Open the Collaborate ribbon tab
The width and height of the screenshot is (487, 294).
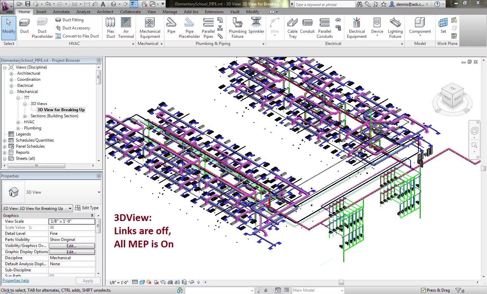130,12
